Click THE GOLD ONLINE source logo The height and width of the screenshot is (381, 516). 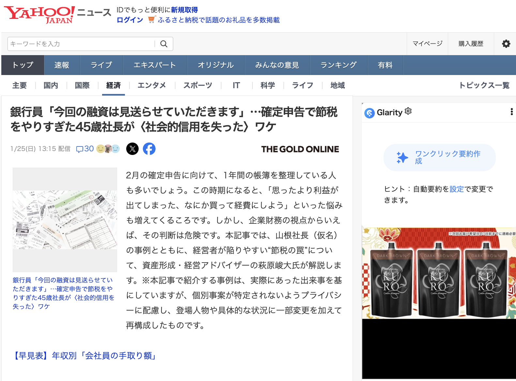click(300, 149)
